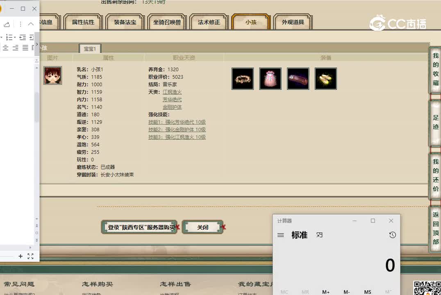
Task: Click the 职业评价: 5023 text
Action: coord(166,77)
